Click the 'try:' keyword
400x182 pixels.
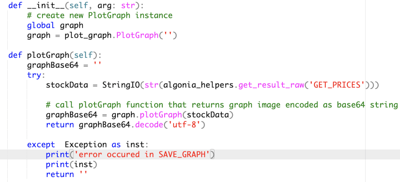click(x=36, y=75)
